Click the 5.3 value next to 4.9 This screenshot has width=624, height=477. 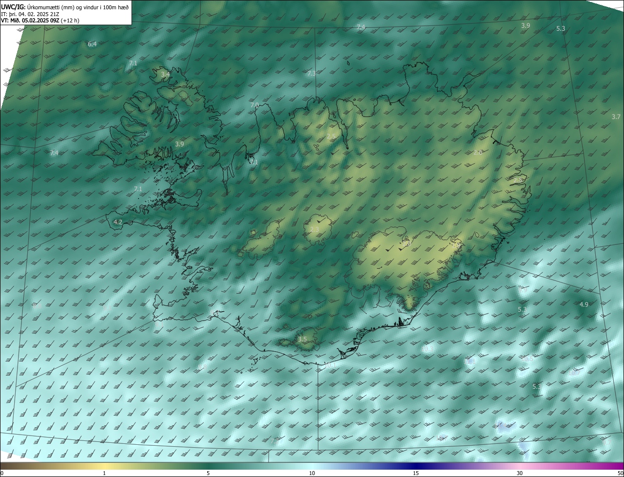tap(522, 310)
